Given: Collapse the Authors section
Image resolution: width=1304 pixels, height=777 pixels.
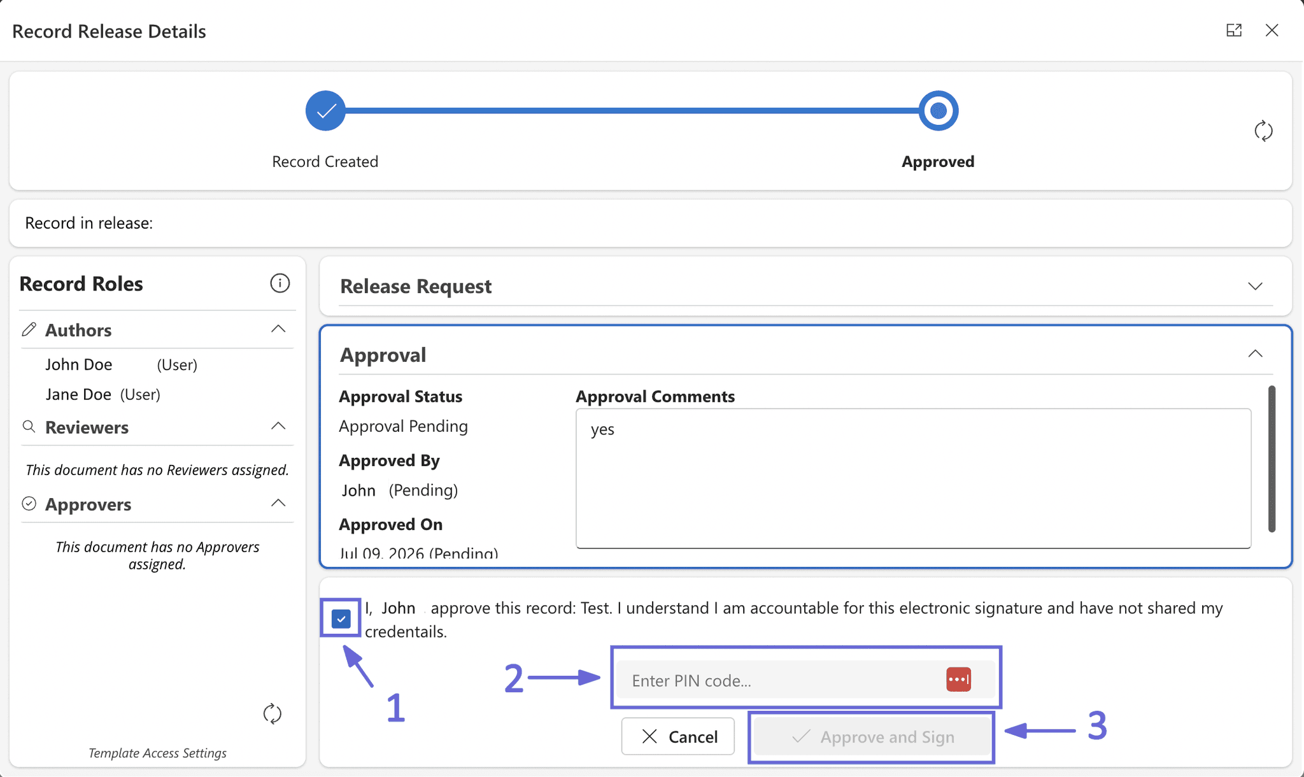Looking at the screenshot, I should coord(278,329).
